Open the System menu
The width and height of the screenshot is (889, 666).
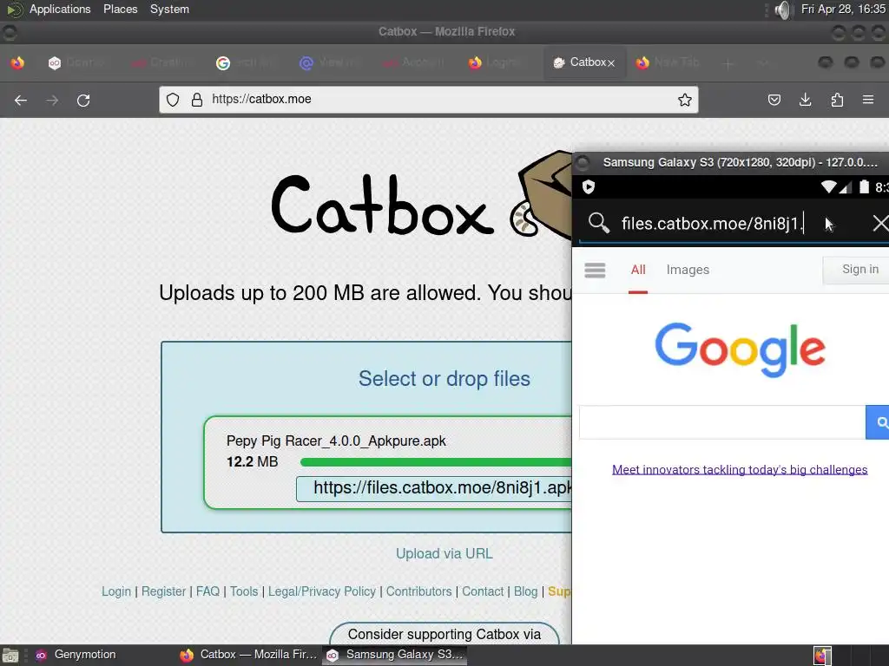coord(169,9)
